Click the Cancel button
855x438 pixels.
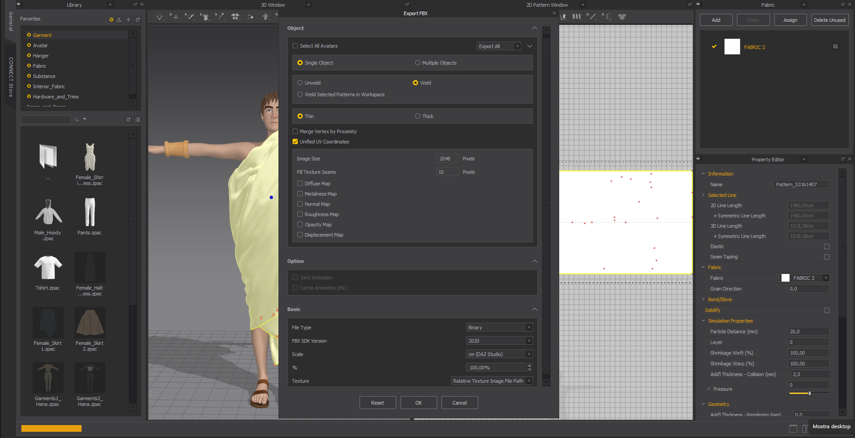click(459, 403)
